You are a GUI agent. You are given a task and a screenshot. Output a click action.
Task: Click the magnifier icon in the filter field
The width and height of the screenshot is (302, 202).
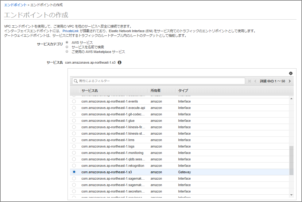pyautogui.click(x=75, y=80)
